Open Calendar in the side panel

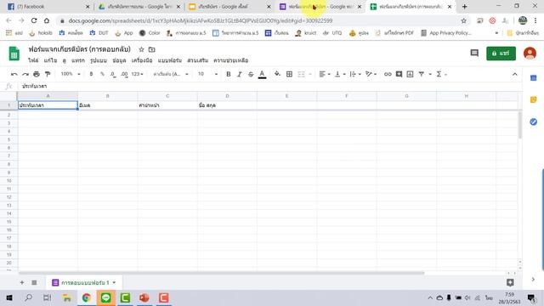(x=534, y=78)
